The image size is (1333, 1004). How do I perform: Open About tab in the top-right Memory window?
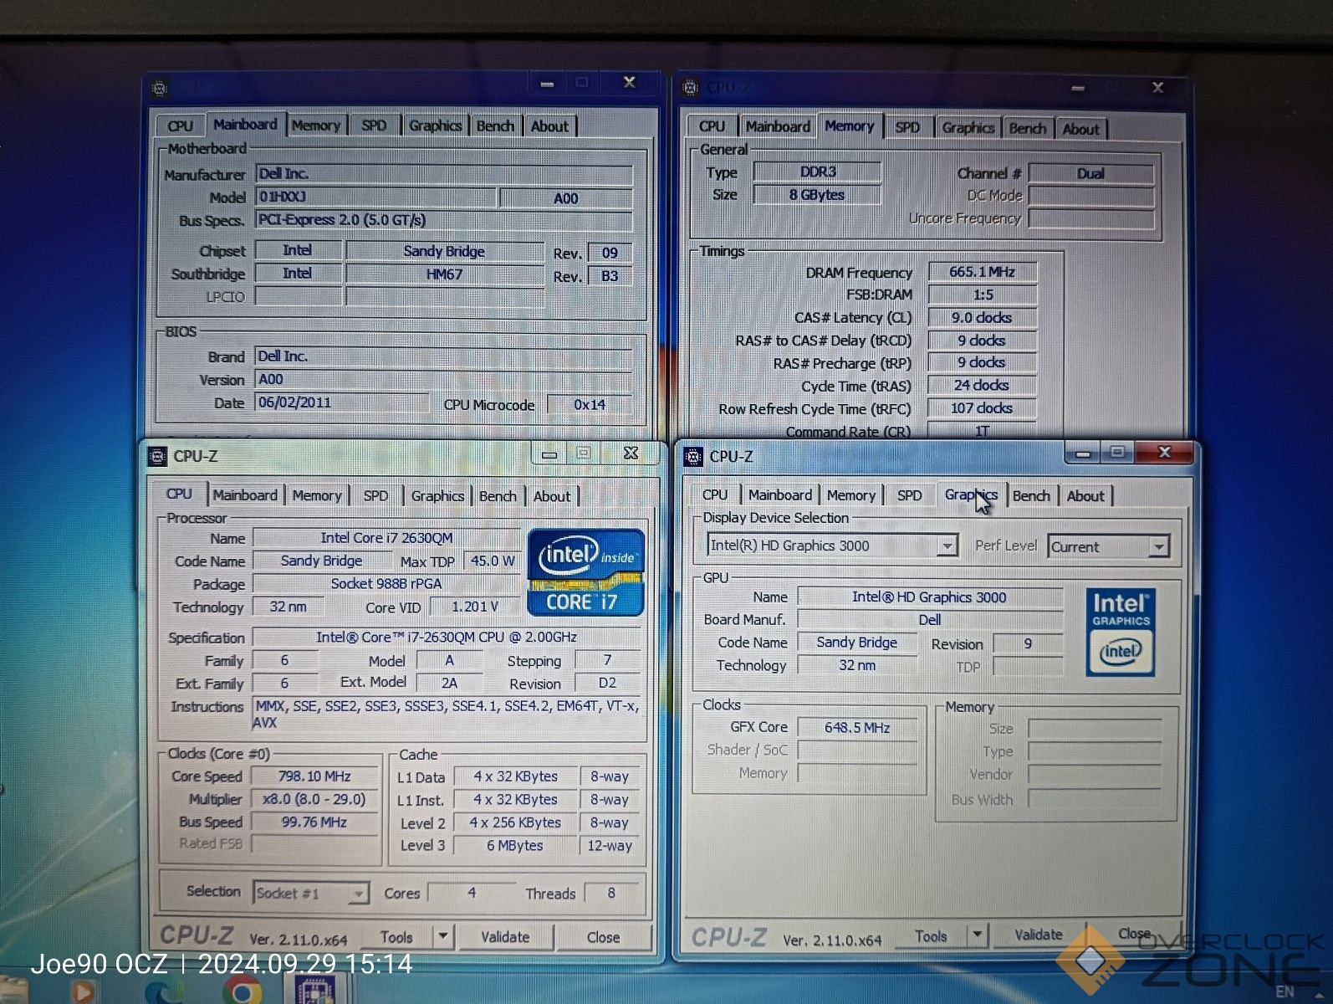pyautogui.click(x=1080, y=129)
